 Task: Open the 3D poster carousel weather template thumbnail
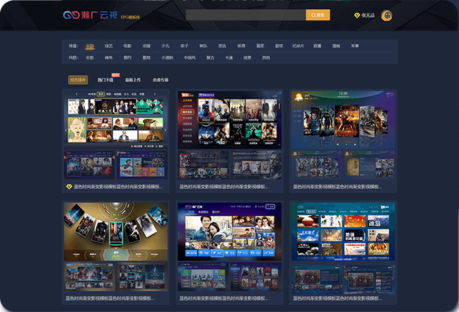tap(343, 120)
